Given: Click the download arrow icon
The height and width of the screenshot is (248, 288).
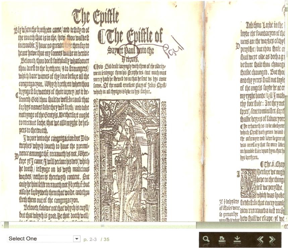Looking at the screenshot, I should click(x=237, y=239).
